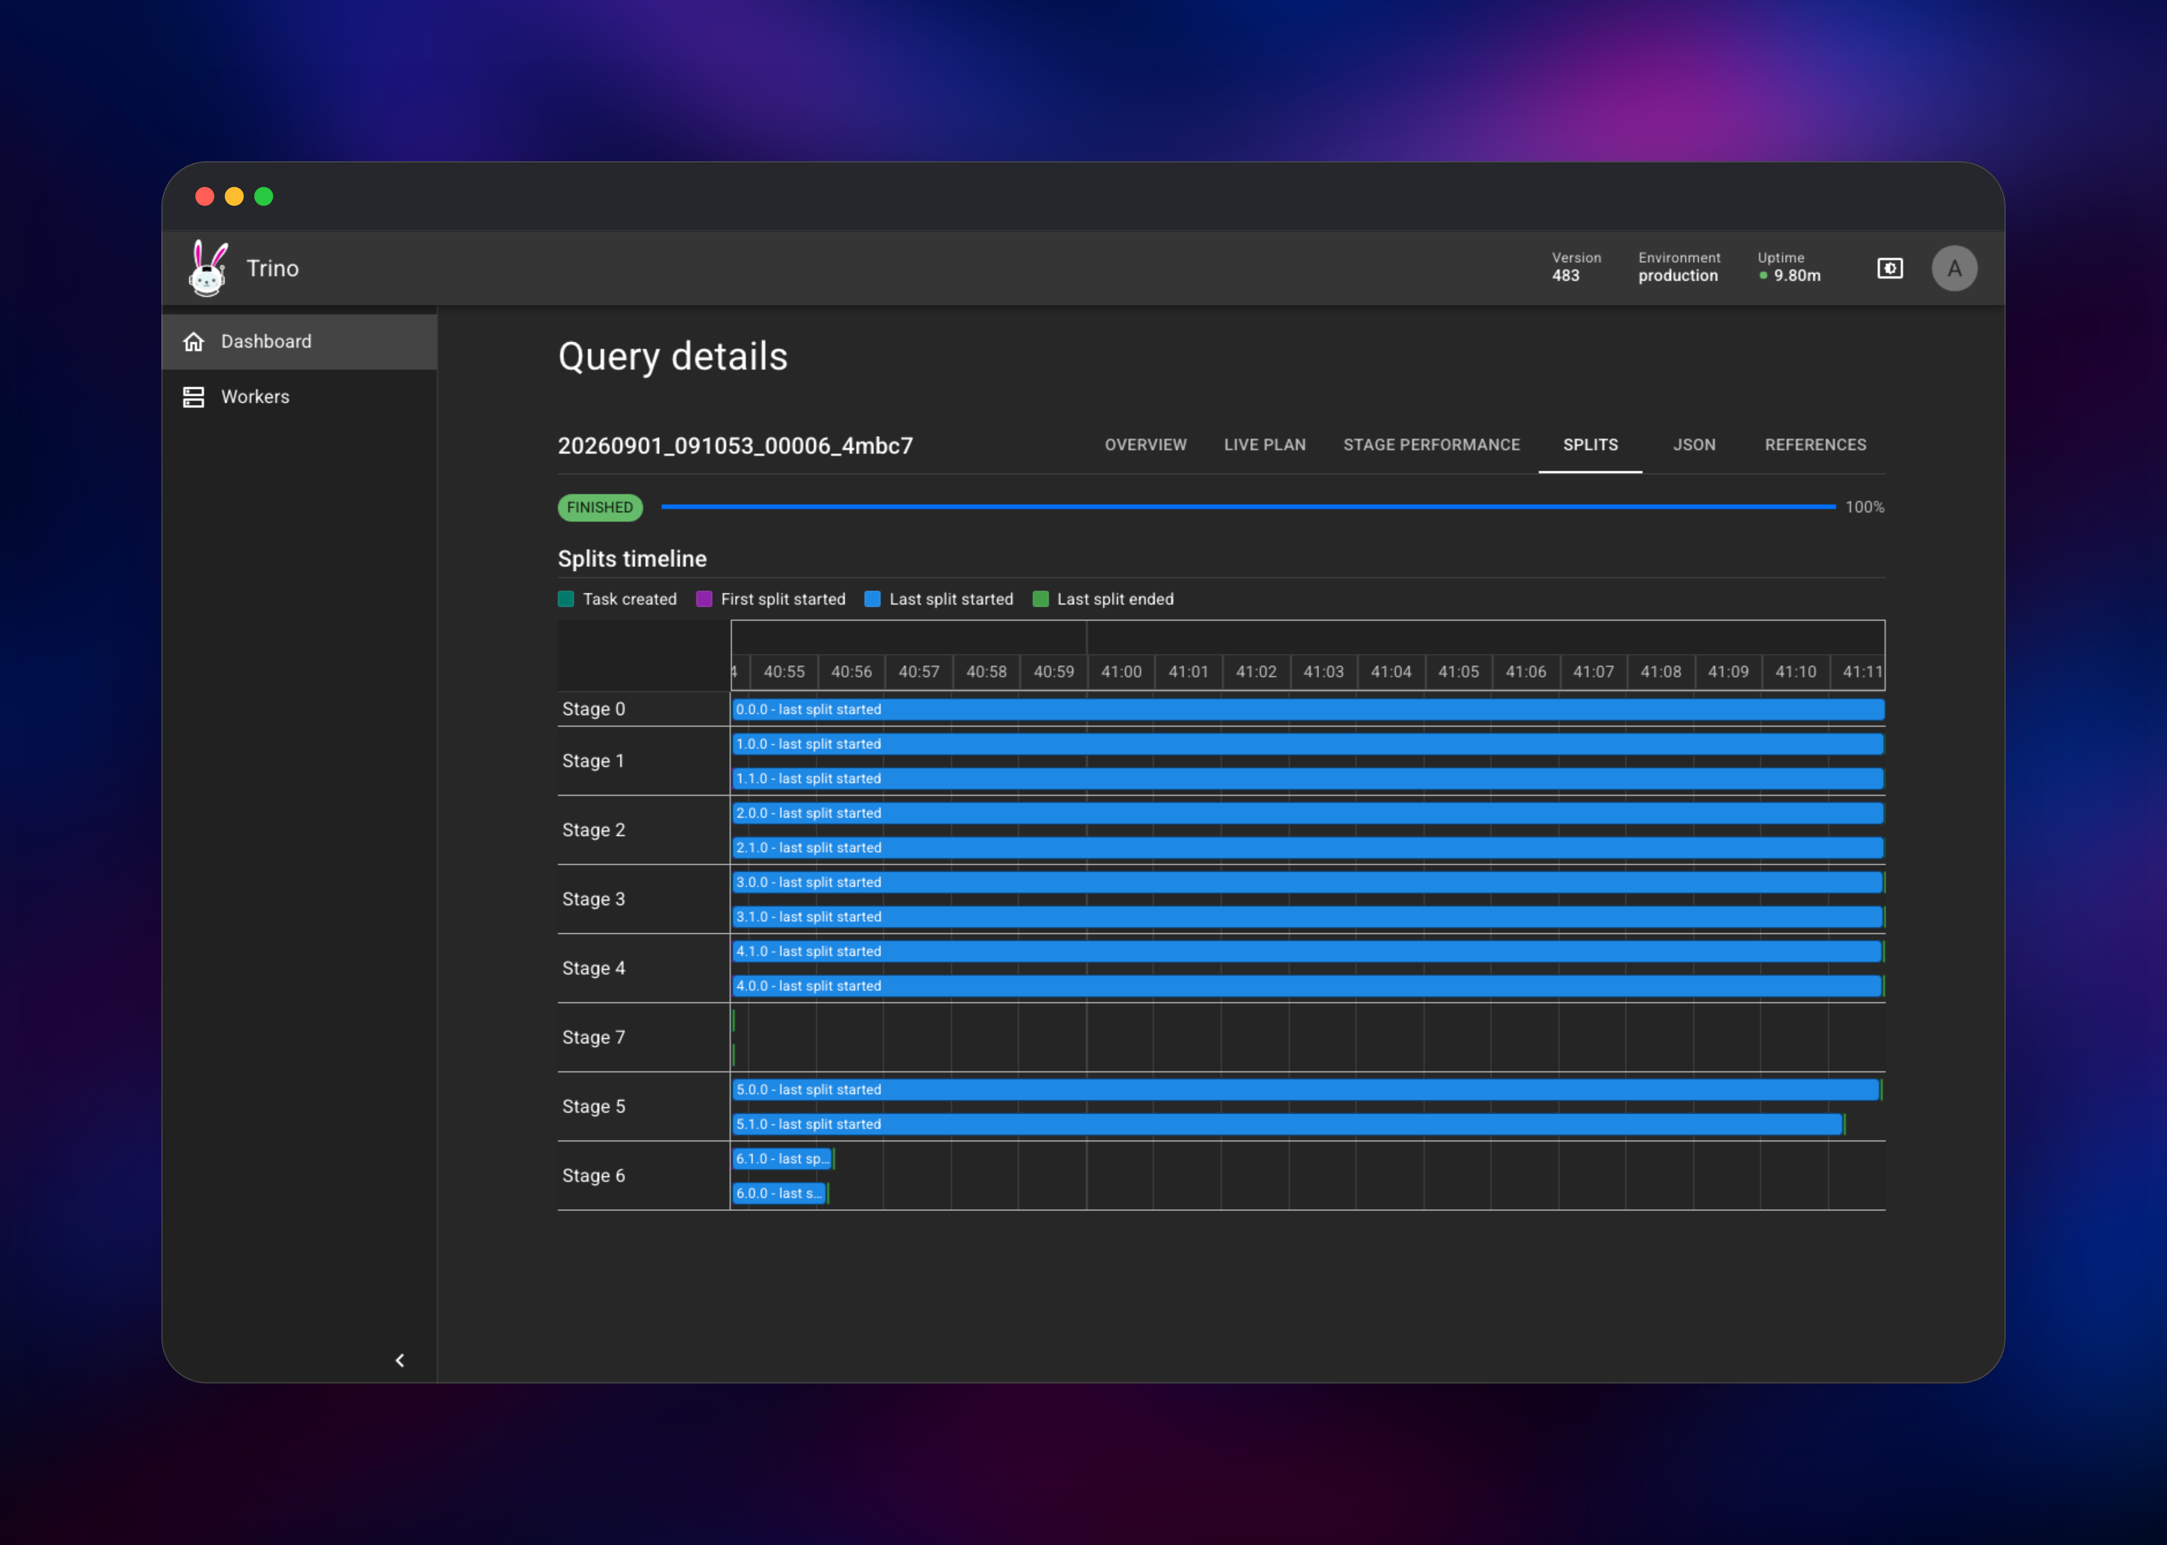Viewport: 2167px width, 1545px height.
Task: Click the Stage 5 row label
Action: [x=594, y=1107]
